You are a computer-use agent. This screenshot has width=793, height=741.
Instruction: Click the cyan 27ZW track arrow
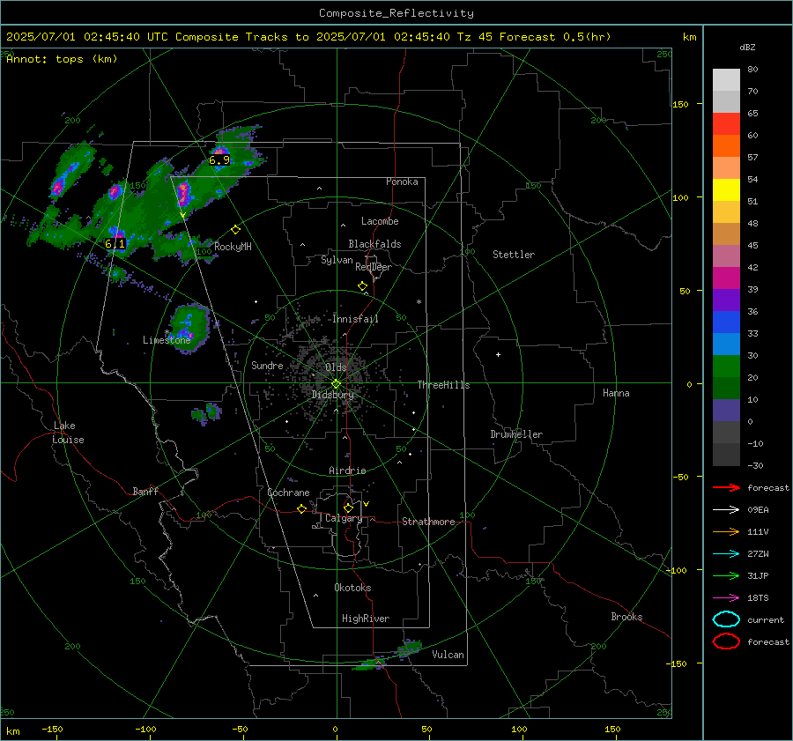726,554
